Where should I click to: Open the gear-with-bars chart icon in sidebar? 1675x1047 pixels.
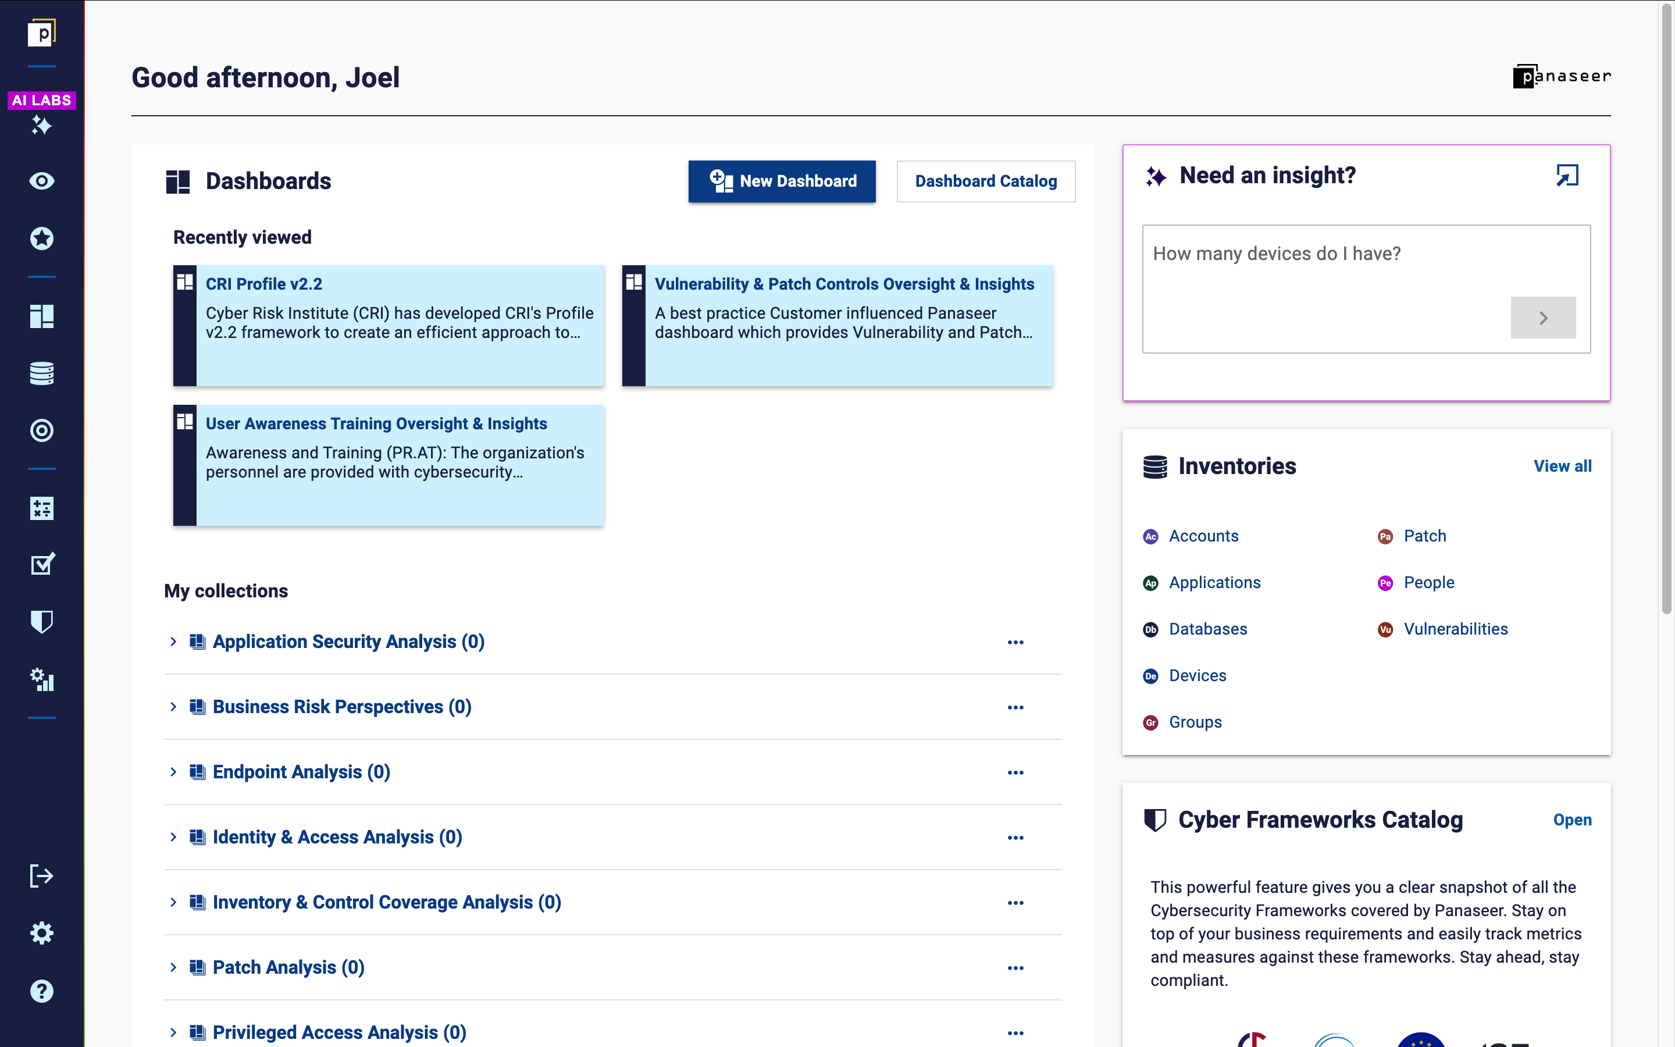(x=41, y=679)
